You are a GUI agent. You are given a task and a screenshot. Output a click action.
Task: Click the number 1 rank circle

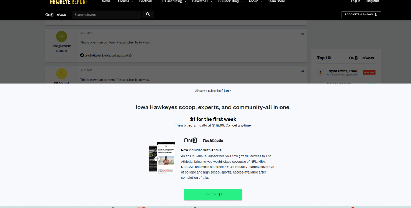tap(321, 72)
